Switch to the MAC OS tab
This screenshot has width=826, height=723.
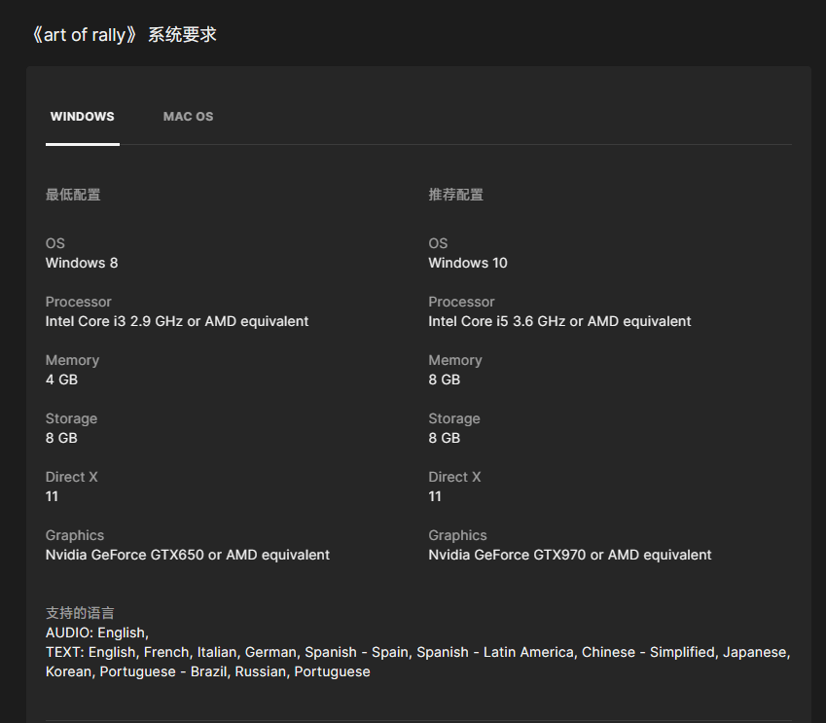[188, 117]
